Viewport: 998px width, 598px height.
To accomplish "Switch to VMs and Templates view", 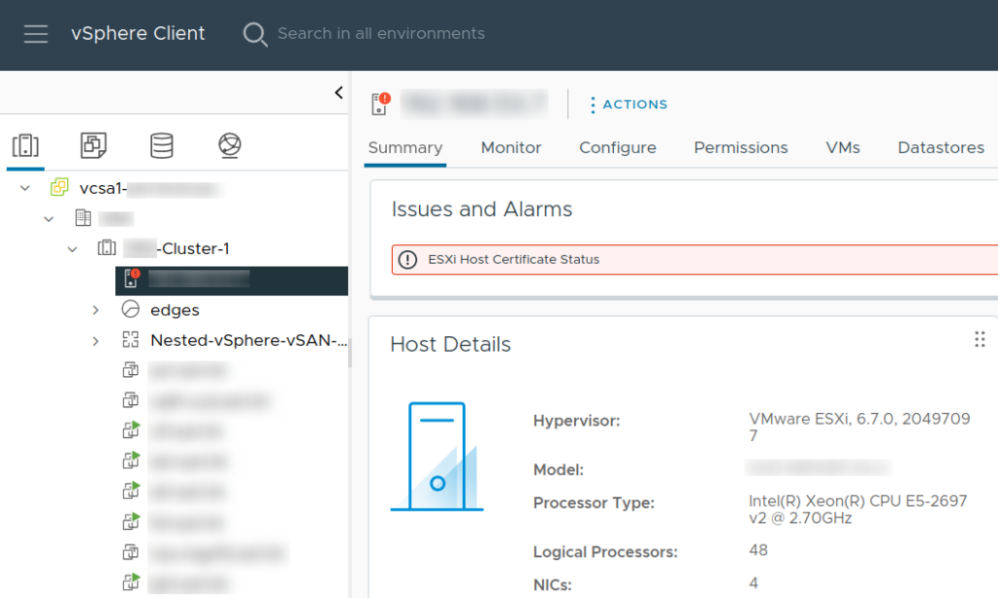I will click(x=94, y=146).
